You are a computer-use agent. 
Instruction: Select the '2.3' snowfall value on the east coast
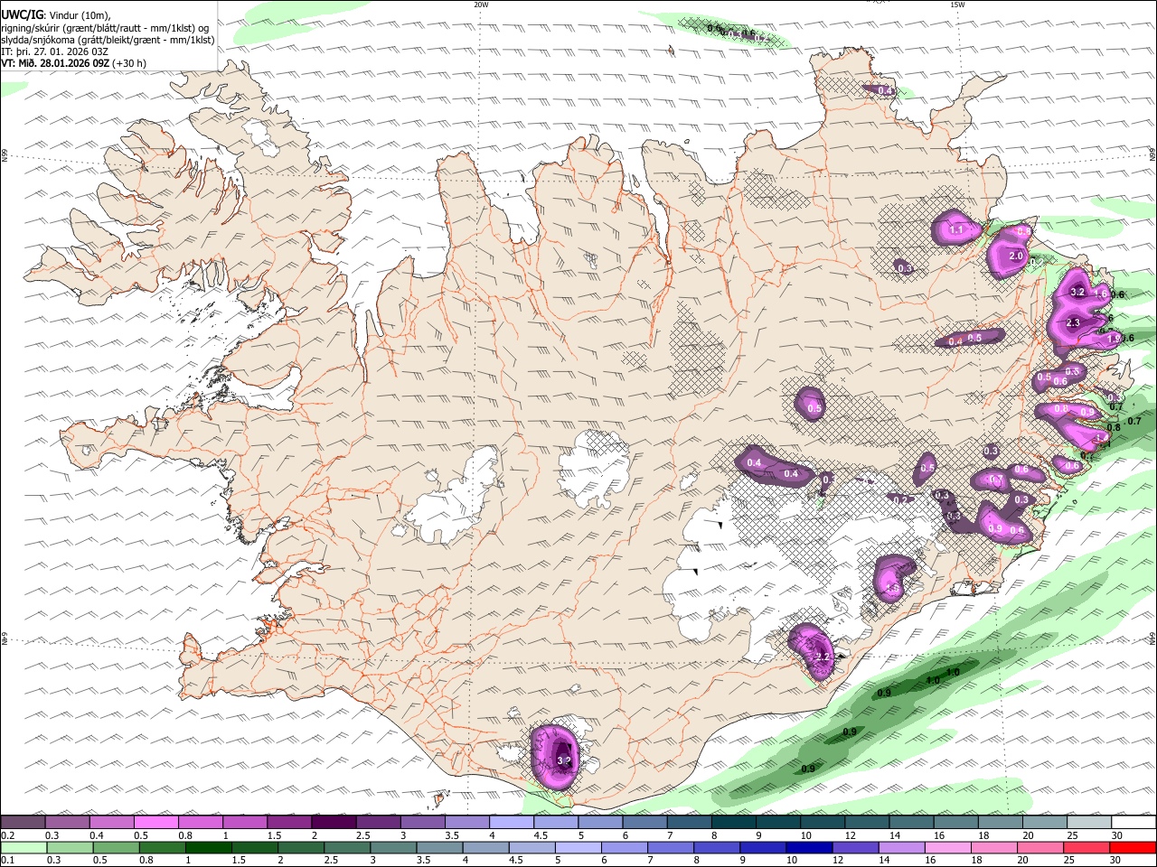[x=1073, y=323]
